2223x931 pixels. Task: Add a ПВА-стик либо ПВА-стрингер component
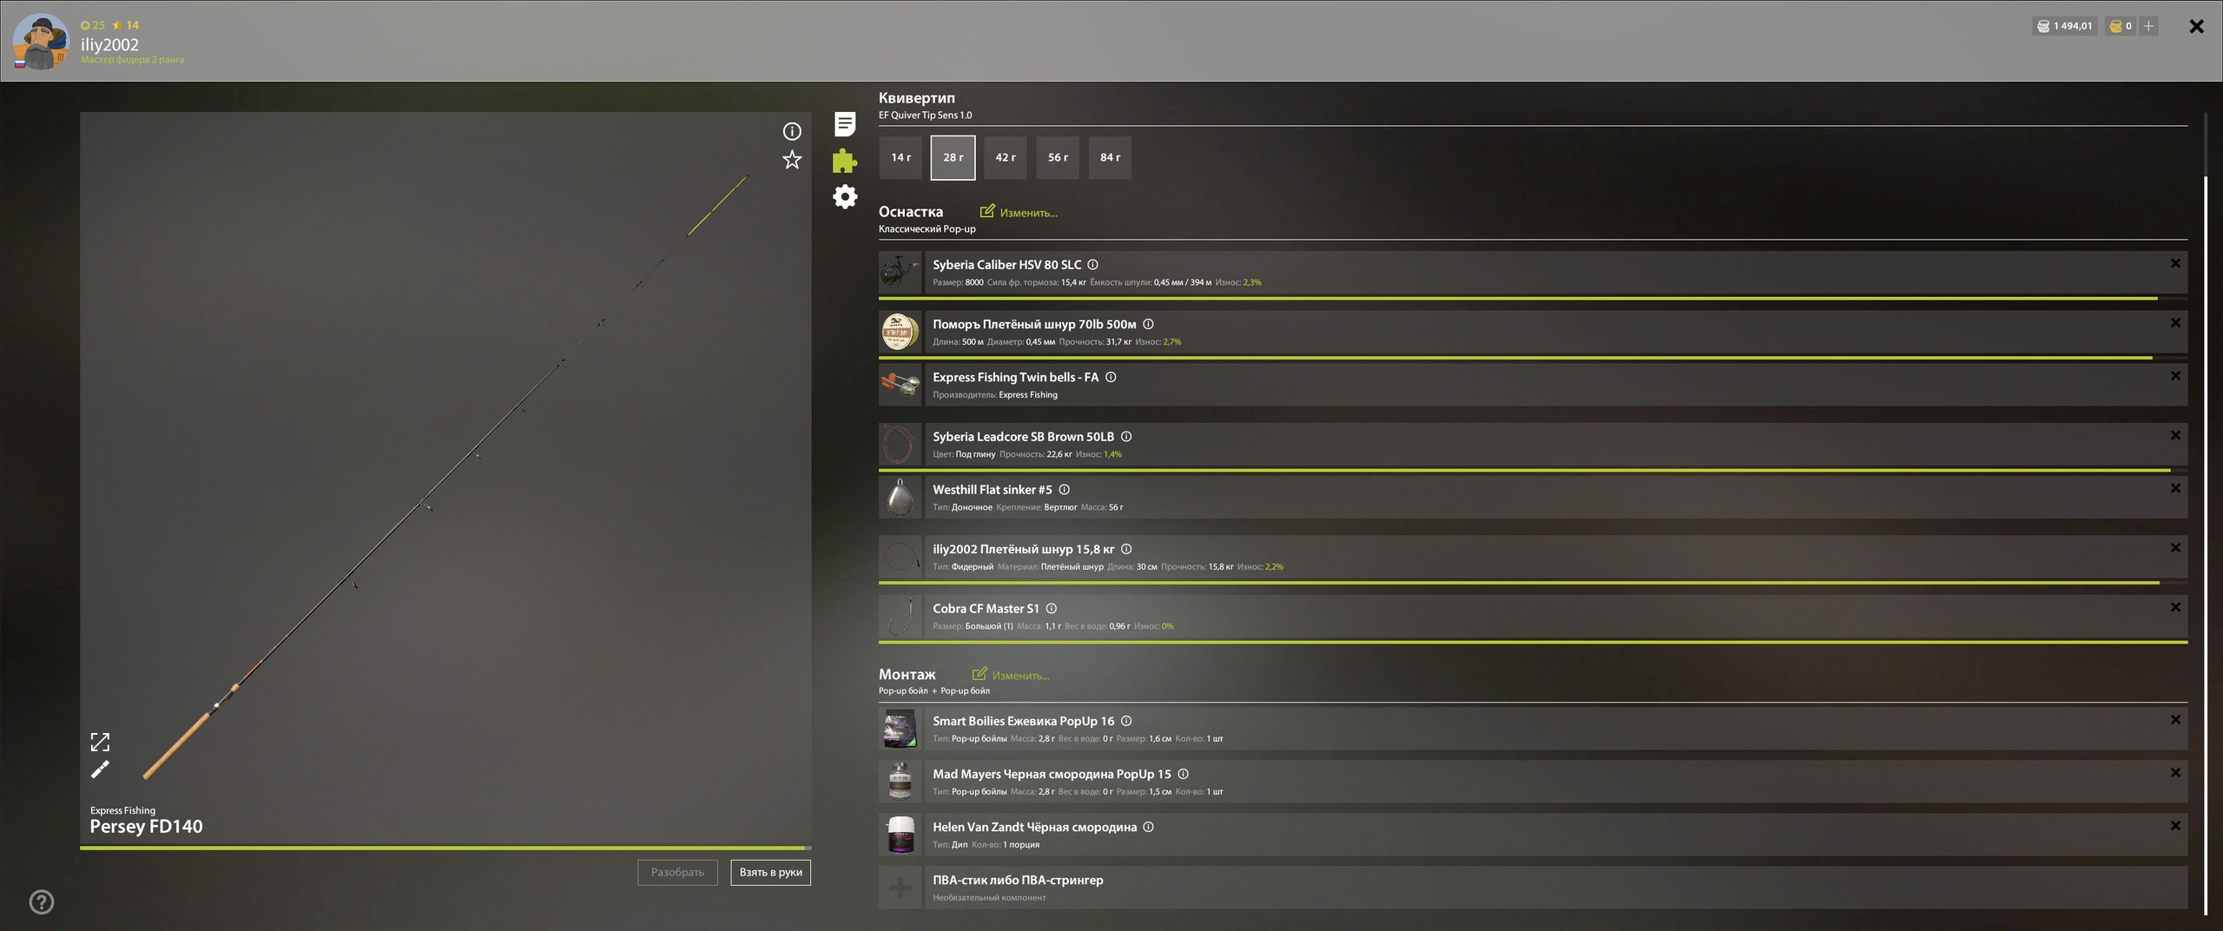(x=900, y=888)
